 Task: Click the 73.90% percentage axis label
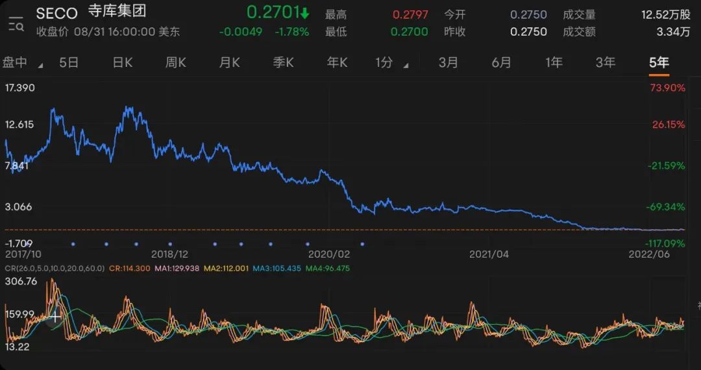667,88
